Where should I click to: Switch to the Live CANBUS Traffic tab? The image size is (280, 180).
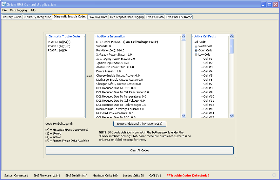[179, 17]
